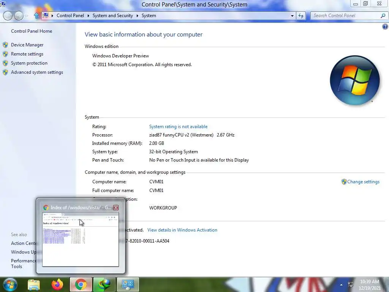Open the Help question mark button
Viewport: 389px width, 292px height.
point(385,27)
